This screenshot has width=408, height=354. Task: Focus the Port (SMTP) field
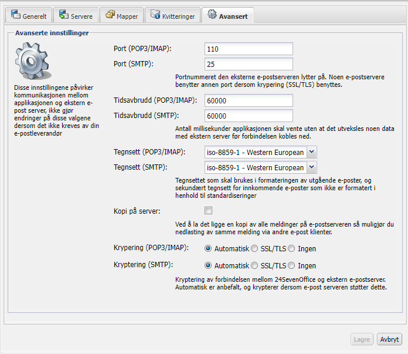click(249, 64)
